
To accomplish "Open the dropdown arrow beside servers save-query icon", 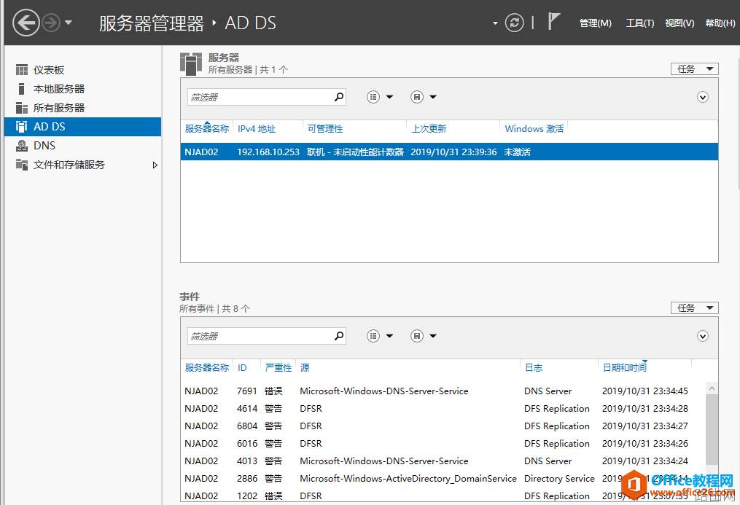I will (x=433, y=97).
